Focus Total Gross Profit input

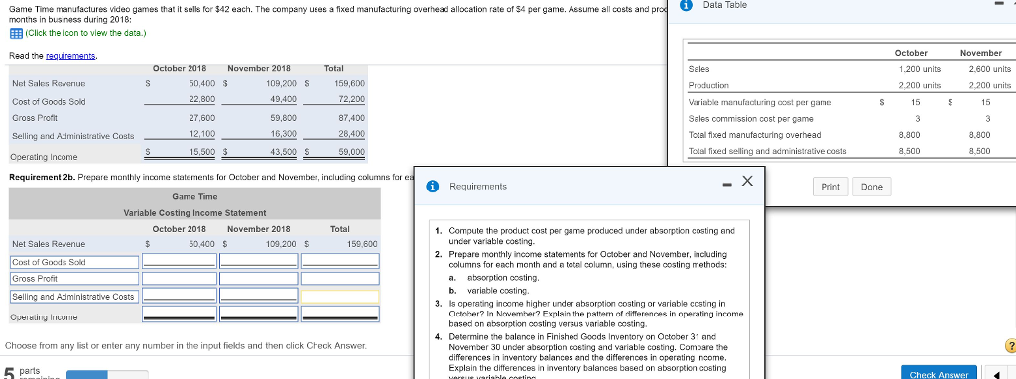click(x=340, y=278)
